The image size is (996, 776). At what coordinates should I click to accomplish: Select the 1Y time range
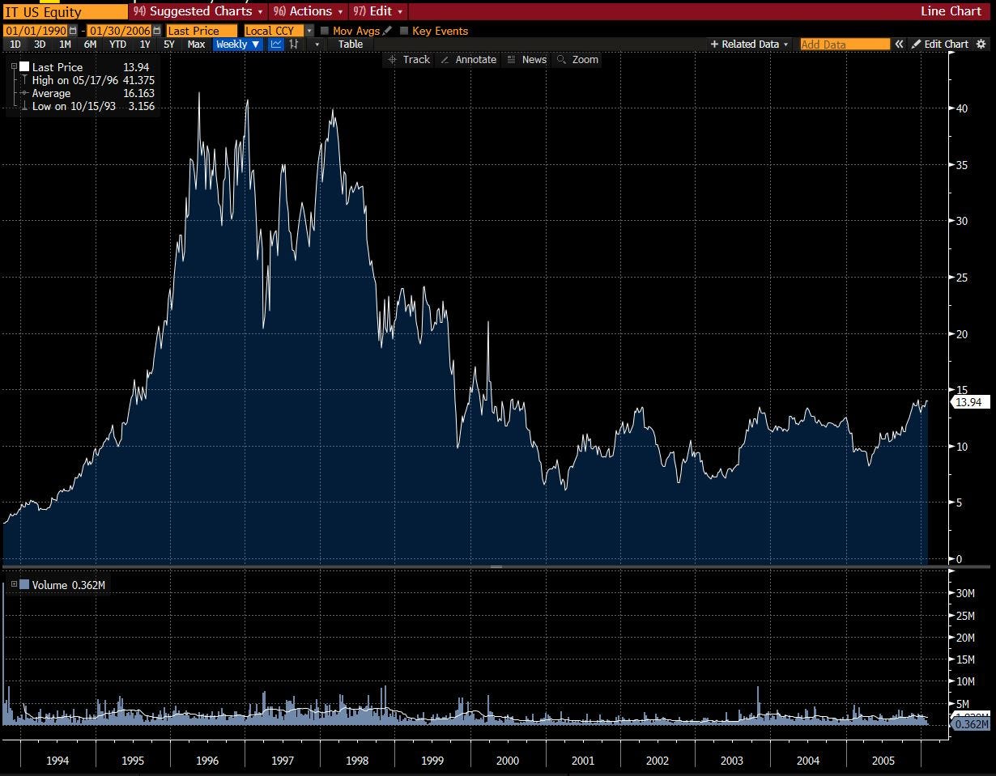pyautogui.click(x=145, y=45)
